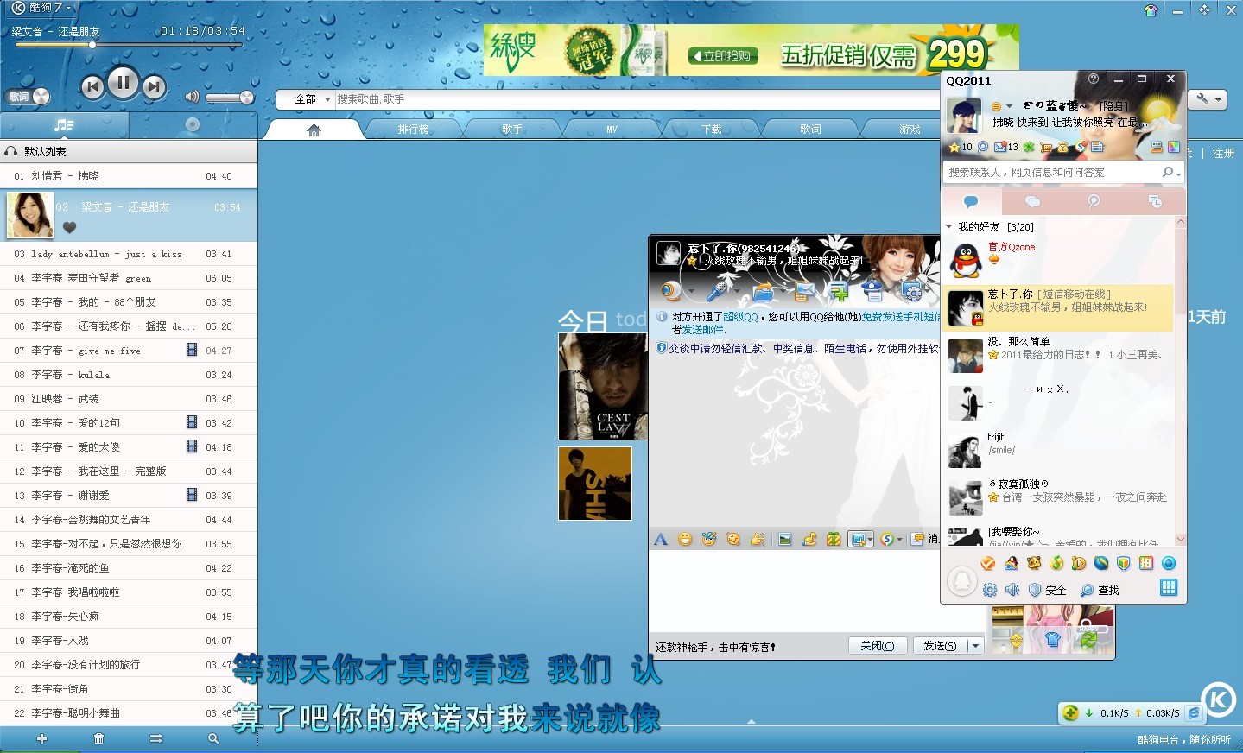Switch to music playlist tab icon
The image size is (1243, 753).
click(x=64, y=125)
